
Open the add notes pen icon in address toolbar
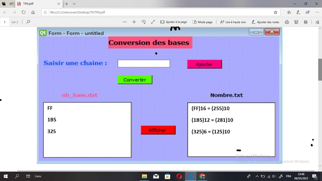(298, 12)
